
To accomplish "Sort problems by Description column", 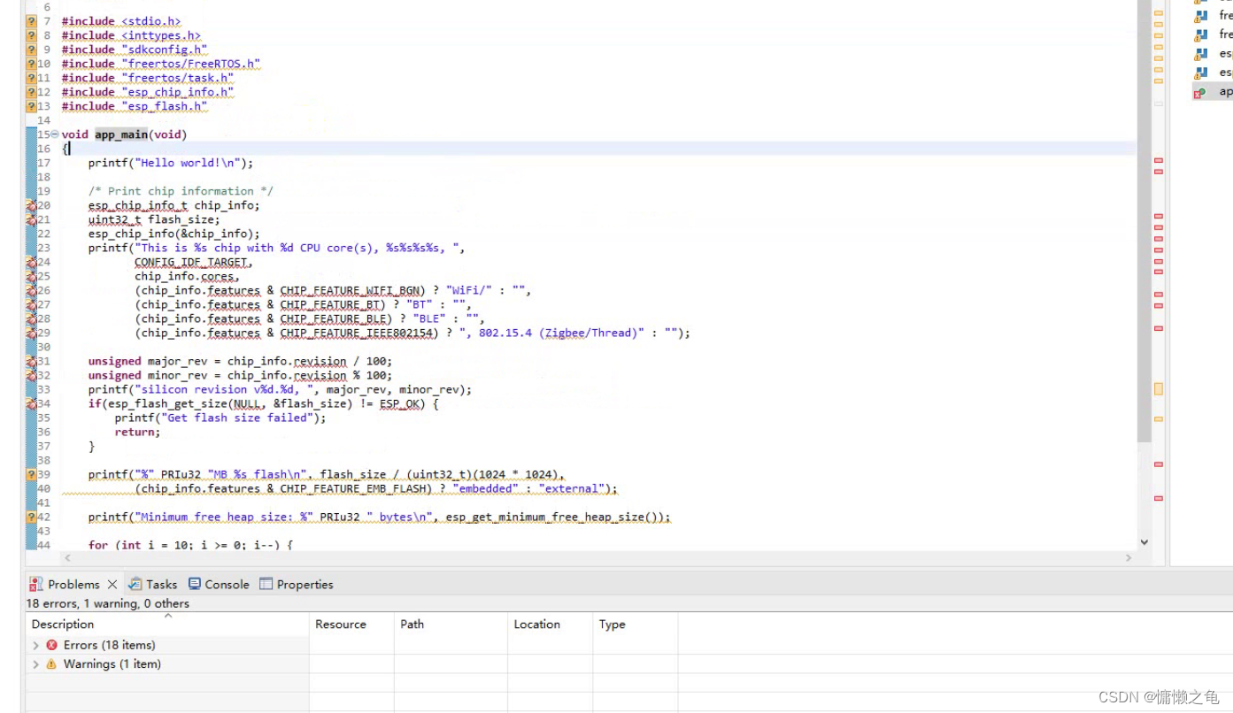I will click(x=167, y=624).
